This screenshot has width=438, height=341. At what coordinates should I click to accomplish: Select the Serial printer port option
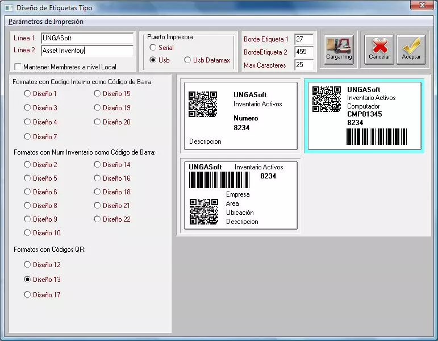click(153, 48)
